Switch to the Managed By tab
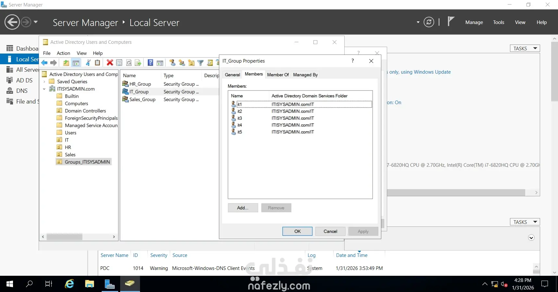 point(305,75)
